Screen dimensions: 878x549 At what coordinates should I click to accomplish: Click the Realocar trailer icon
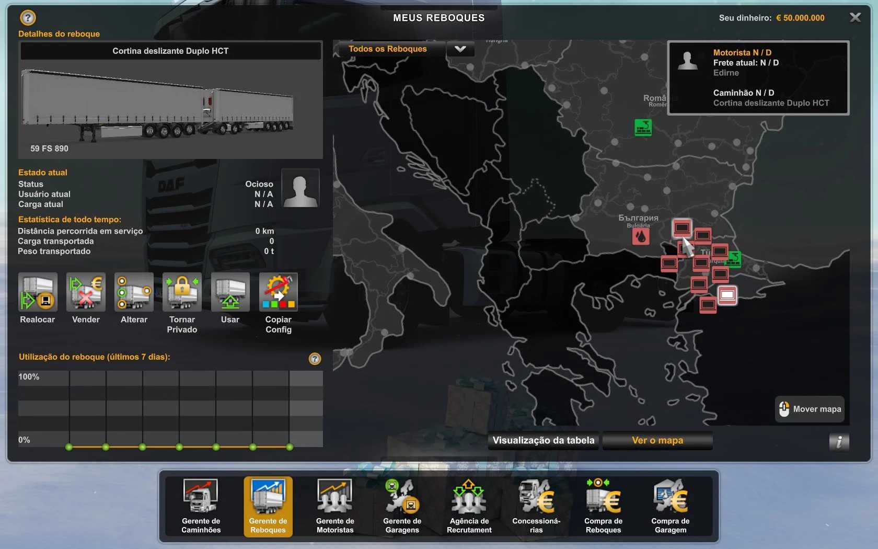pyautogui.click(x=38, y=292)
